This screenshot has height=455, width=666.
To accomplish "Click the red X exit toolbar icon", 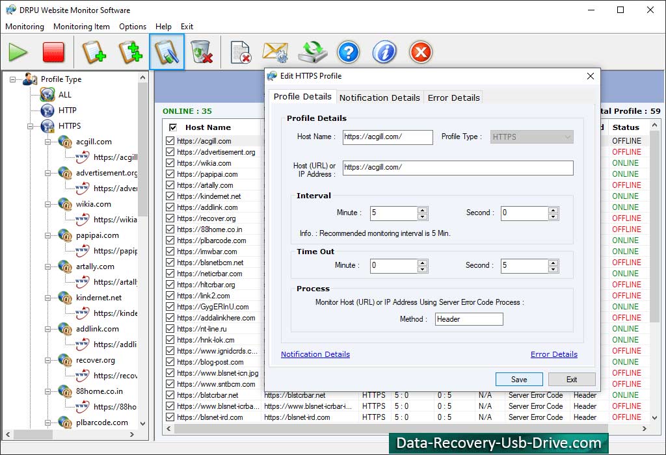I will tap(421, 52).
